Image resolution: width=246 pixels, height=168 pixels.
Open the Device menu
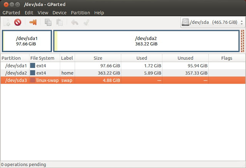point(60,13)
